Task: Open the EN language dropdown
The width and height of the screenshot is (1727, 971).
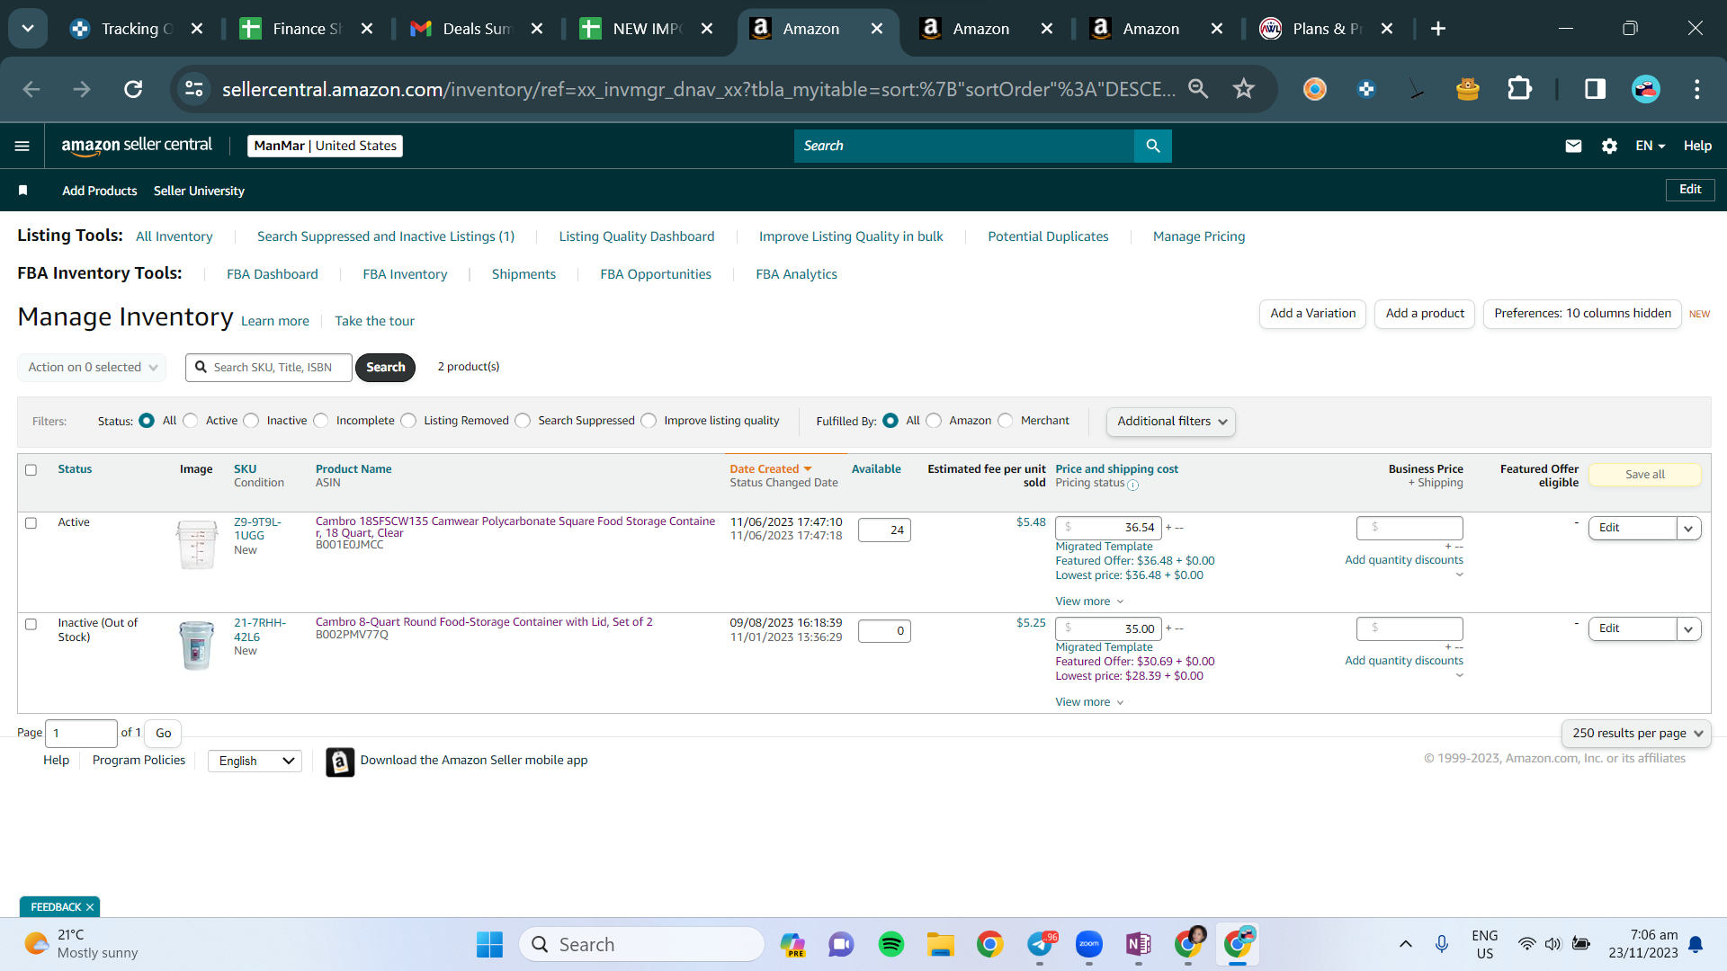Action: [1651, 146]
